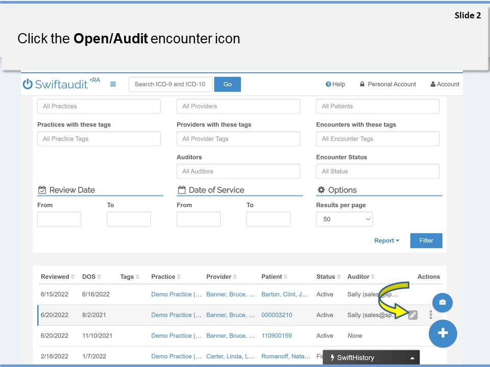Screen dimensions: 490x367
Task: Open the Account menu in header
Action: click(x=445, y=84)
